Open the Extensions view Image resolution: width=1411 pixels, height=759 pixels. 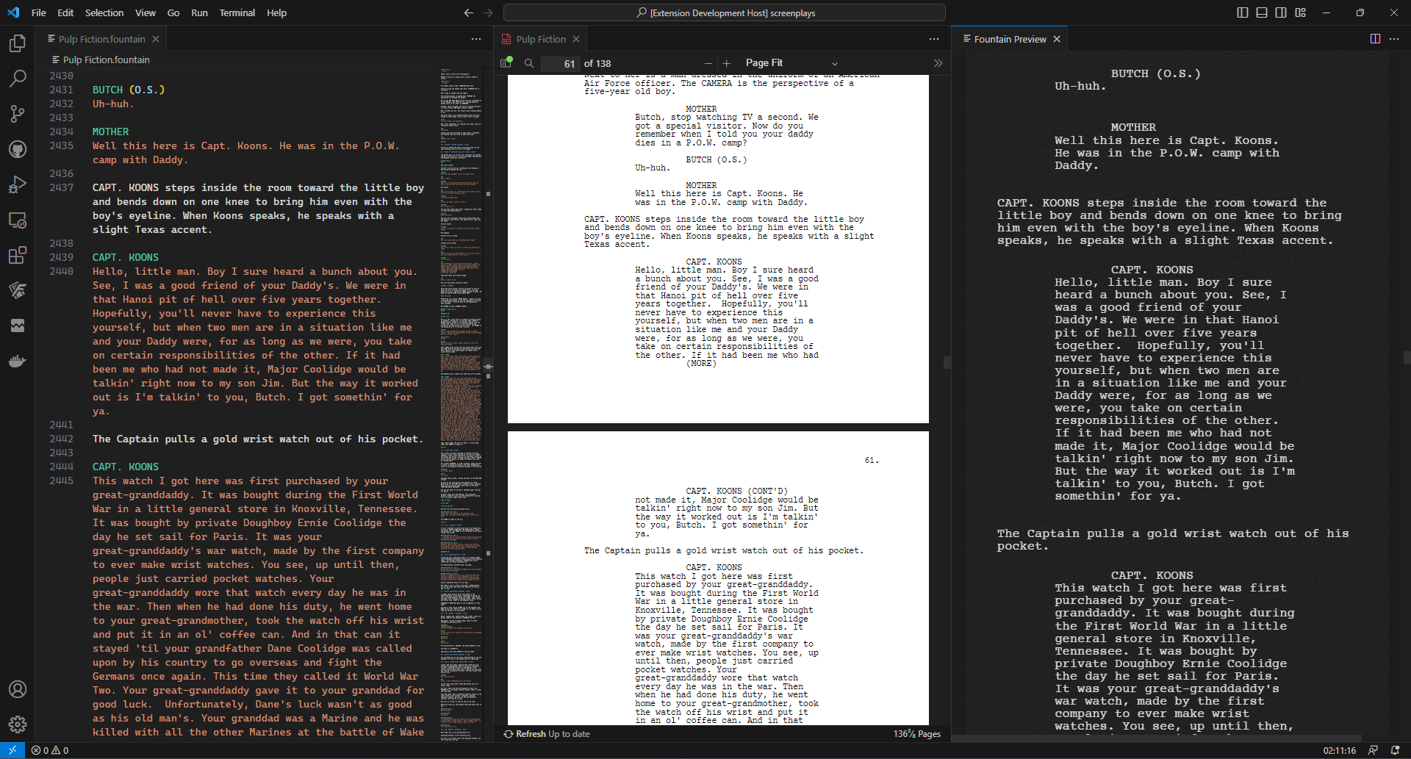18,255
